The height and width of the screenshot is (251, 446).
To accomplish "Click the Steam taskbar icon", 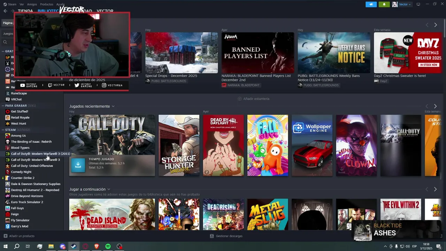I will coord(74,246).
